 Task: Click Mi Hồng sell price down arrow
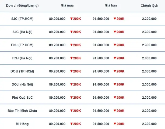point(115,124)
